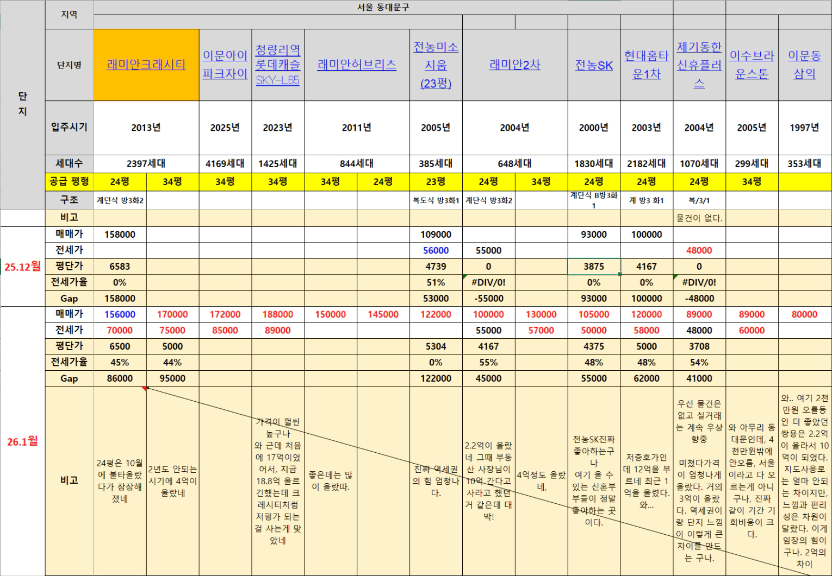Click the 188000 sale price cell
Viewport: 832px width, 576px height.
(x=278, y=314)
